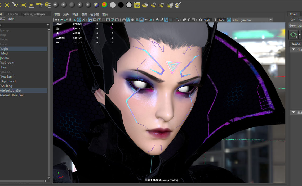Open the yellow waveform window icon

[x=137, y=5]
